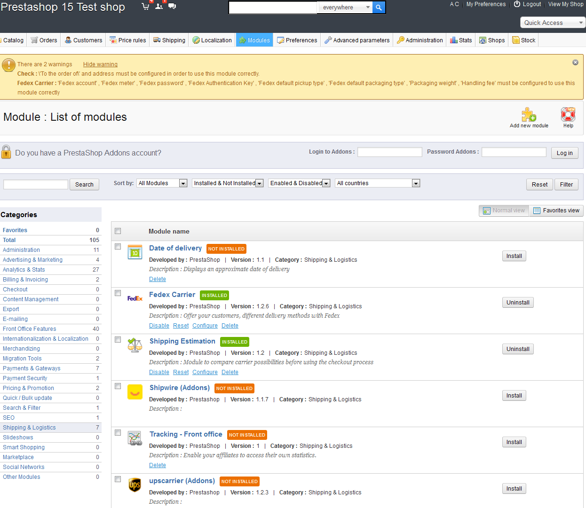Image resolution: width=586 pixels, height=508 pixels.
Task: Go to the Advanced parameters menu
Action: tap(357, 40)
